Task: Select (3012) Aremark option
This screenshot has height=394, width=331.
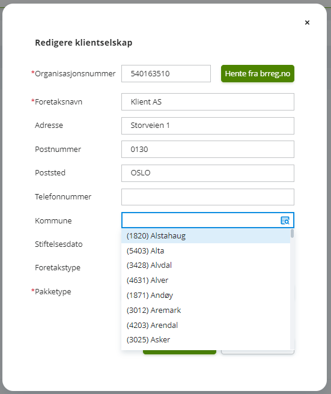Action: pyautogui.click(x=205, y=311)
